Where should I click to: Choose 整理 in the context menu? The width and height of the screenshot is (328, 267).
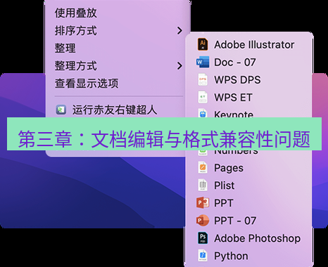tap(65, 48)
